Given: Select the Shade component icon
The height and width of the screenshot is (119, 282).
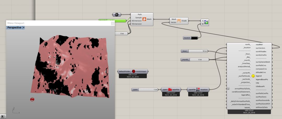Looking at the screenshot, I should [x=179, y=21].
